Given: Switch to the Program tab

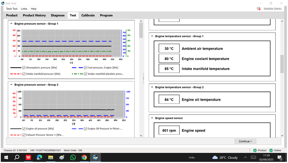Looking at the screenshot, I should 106,15.
